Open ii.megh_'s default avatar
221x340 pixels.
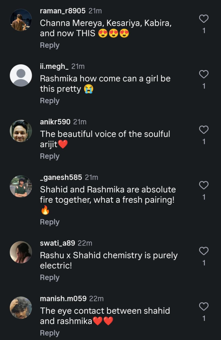(21, 75)
